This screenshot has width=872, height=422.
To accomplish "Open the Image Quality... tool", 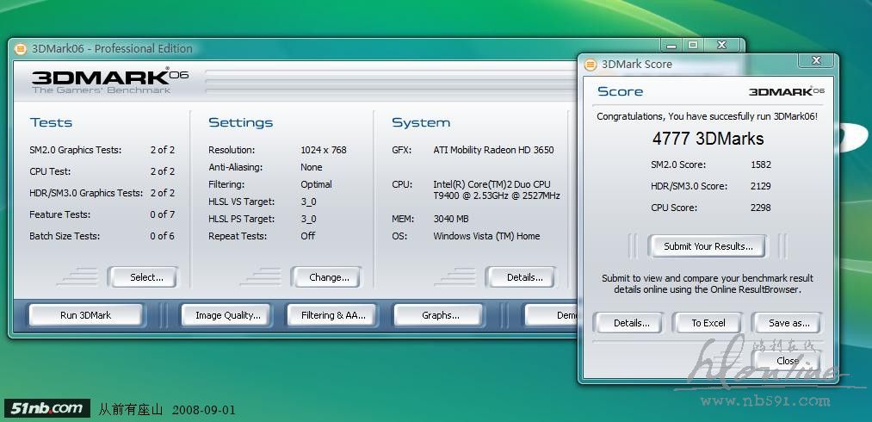I will point(227,315).
